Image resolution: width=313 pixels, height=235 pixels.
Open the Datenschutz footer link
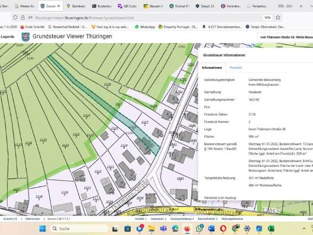(x=33, y=219)
